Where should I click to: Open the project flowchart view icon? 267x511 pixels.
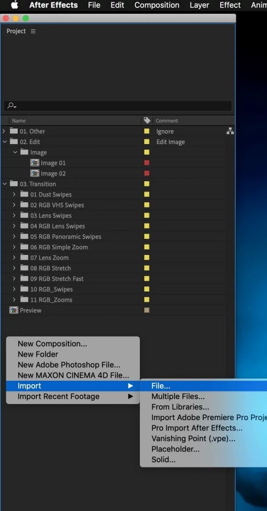point(230,131)
